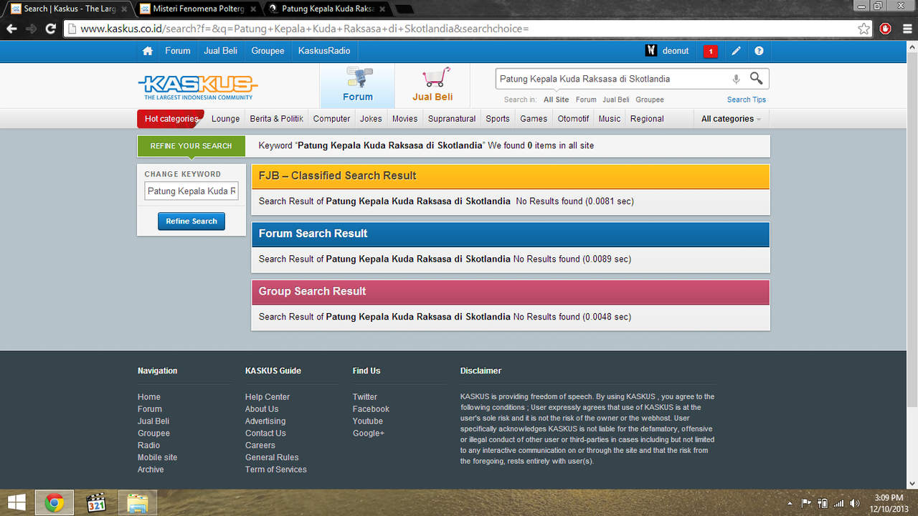
Task: Open Term of Services footer link
Action: (x=276, y=469)
